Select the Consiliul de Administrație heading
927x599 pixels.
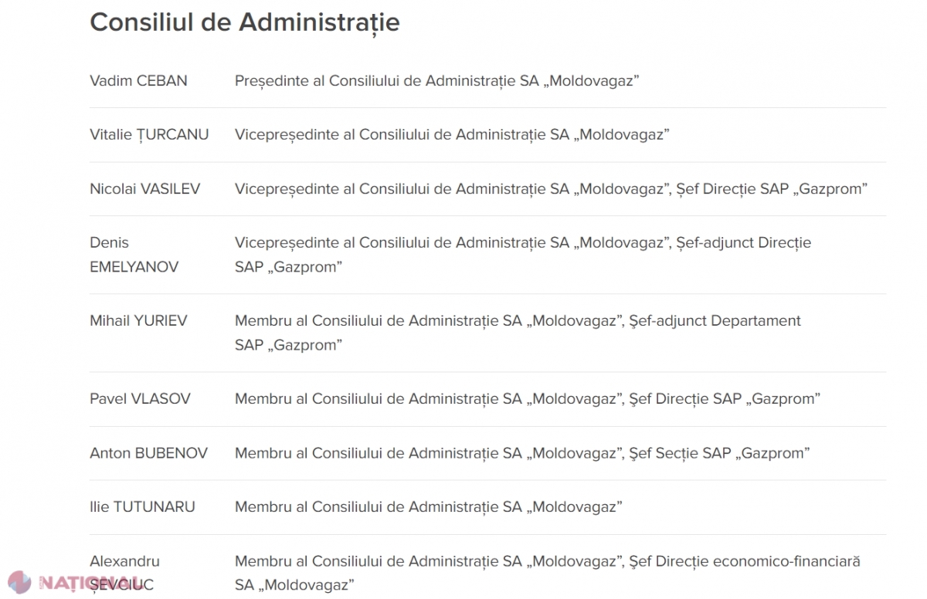[x=245, y=22]
